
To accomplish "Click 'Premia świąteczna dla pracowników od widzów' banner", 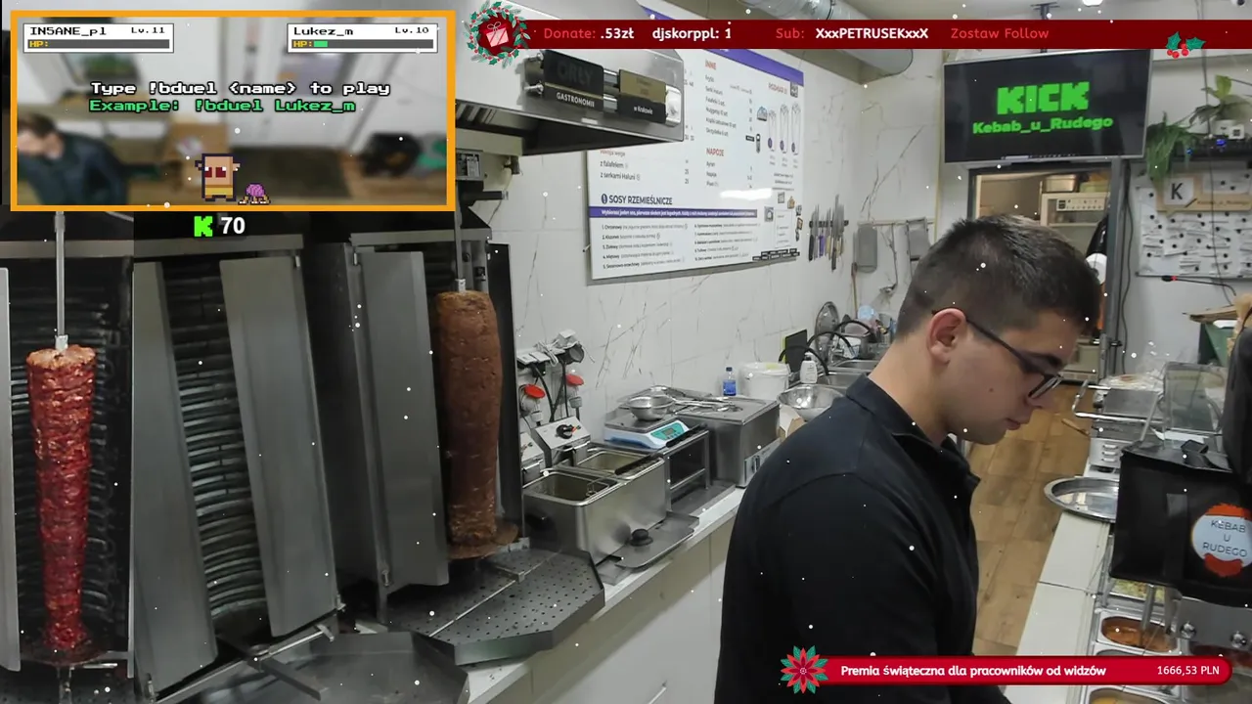I will [x=973, y=671].
